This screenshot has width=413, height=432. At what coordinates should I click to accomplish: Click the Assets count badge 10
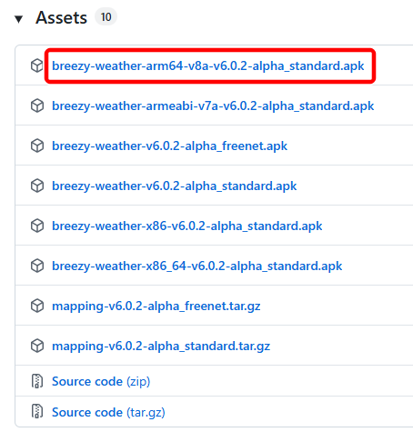click(x=106, y=17)
